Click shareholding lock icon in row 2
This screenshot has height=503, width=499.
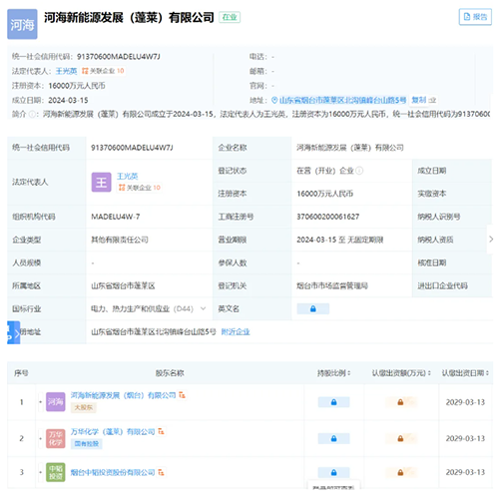pyautogui.click(x=333, y=439)
